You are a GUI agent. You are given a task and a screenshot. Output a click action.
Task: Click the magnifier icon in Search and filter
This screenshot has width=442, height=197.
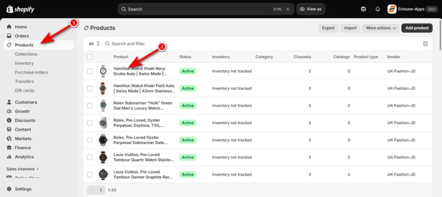107,44
